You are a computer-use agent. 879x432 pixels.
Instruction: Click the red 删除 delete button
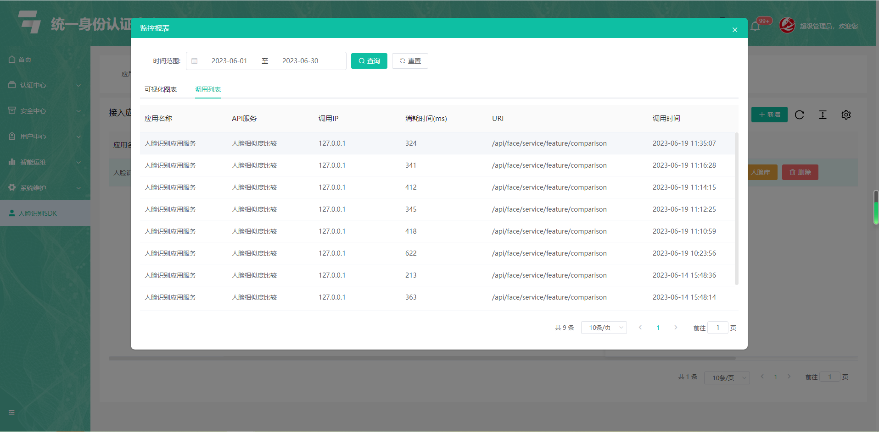[x=800, y=172]
